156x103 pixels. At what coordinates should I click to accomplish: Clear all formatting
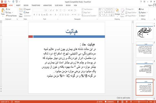(57, 10)
